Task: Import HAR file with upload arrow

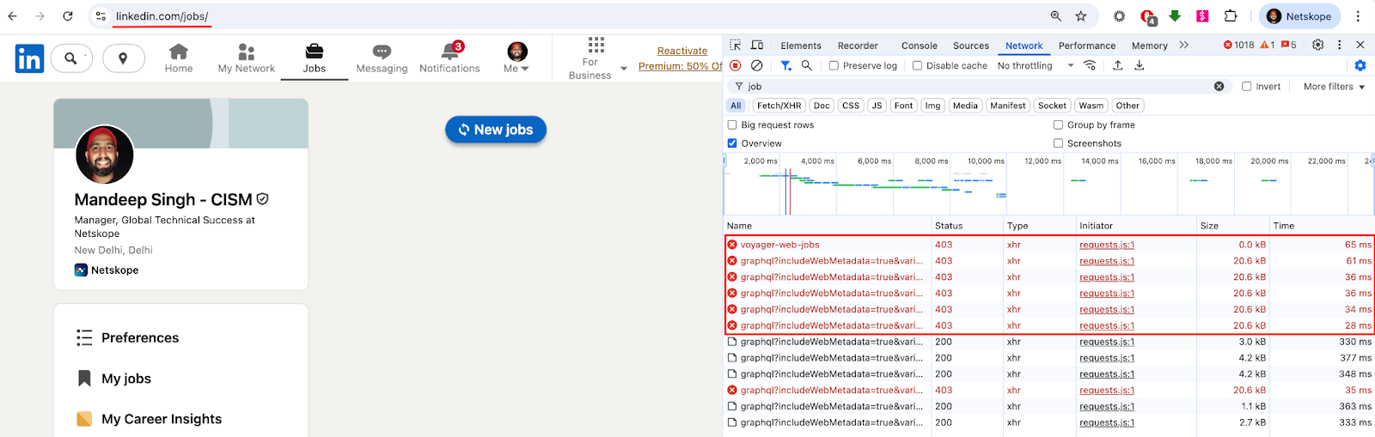Action: click(1118, 65)
